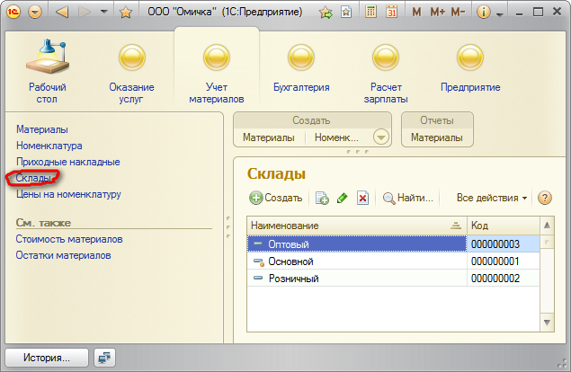The height and width of the screenshot is (372, 571).
Task: Click the windows panel icon next to История
Action: [104, 358]
